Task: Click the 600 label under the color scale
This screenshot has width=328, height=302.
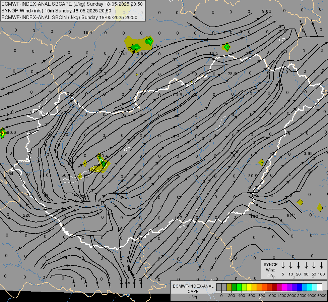Action: [x=252, y=296]
